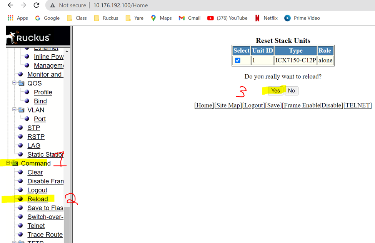Open the Logout item in tree
The height and width of the screenshot is (243, 375).
coord(37,190)
